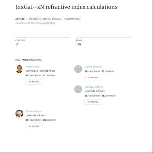Click the DOI text below the journal name
153x153 pixels.
43,23
